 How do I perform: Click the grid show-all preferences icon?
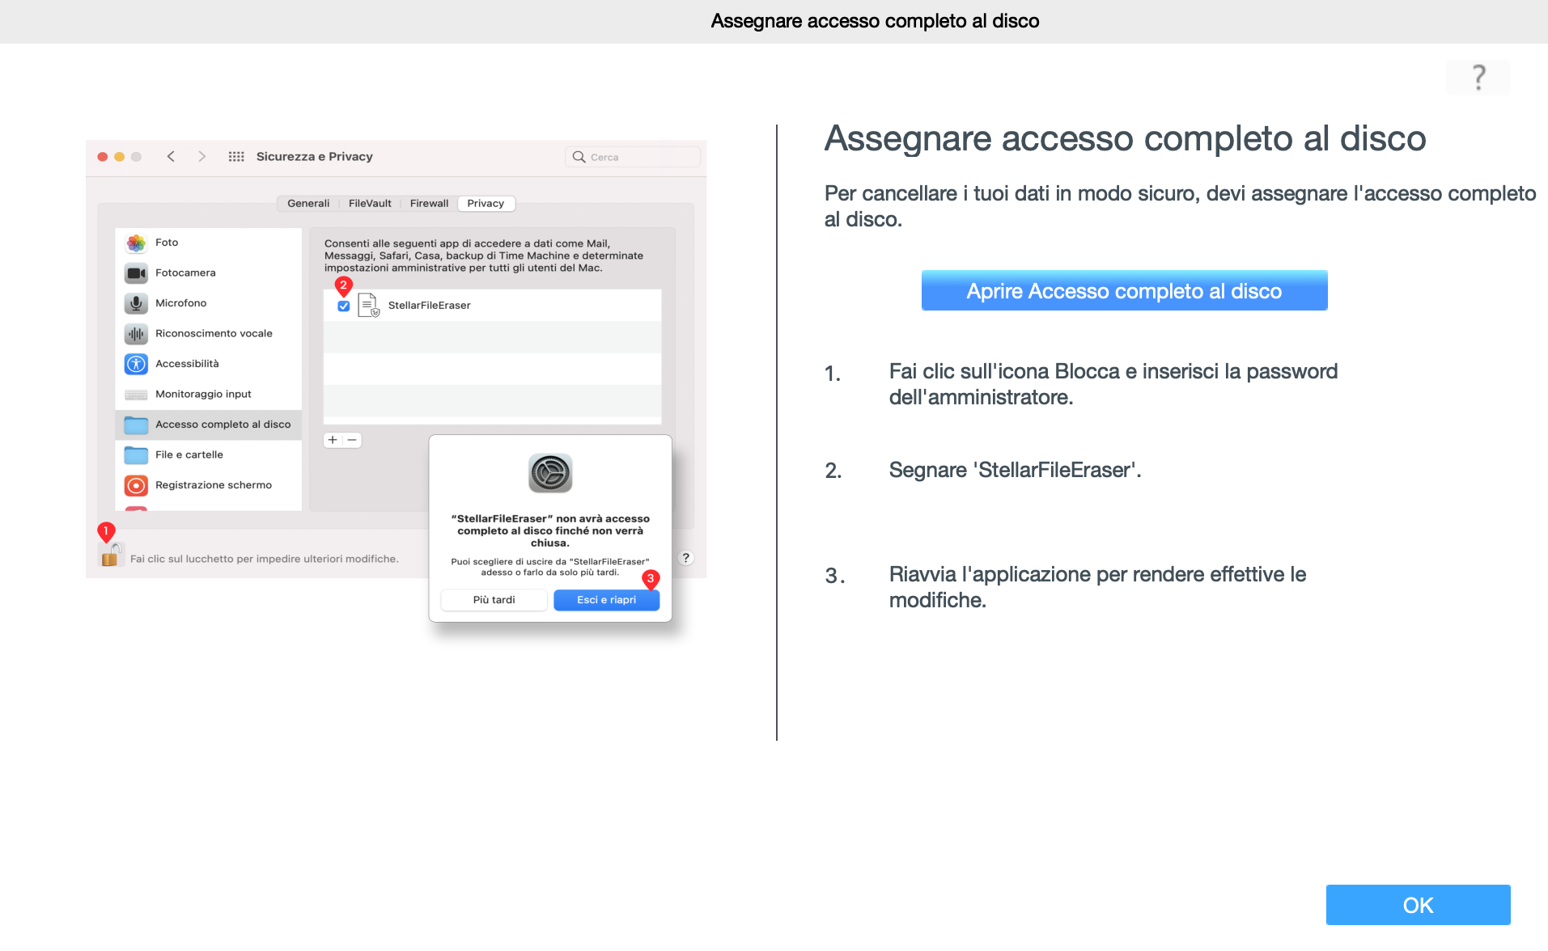pyautogui.click(x=236, y=157)
